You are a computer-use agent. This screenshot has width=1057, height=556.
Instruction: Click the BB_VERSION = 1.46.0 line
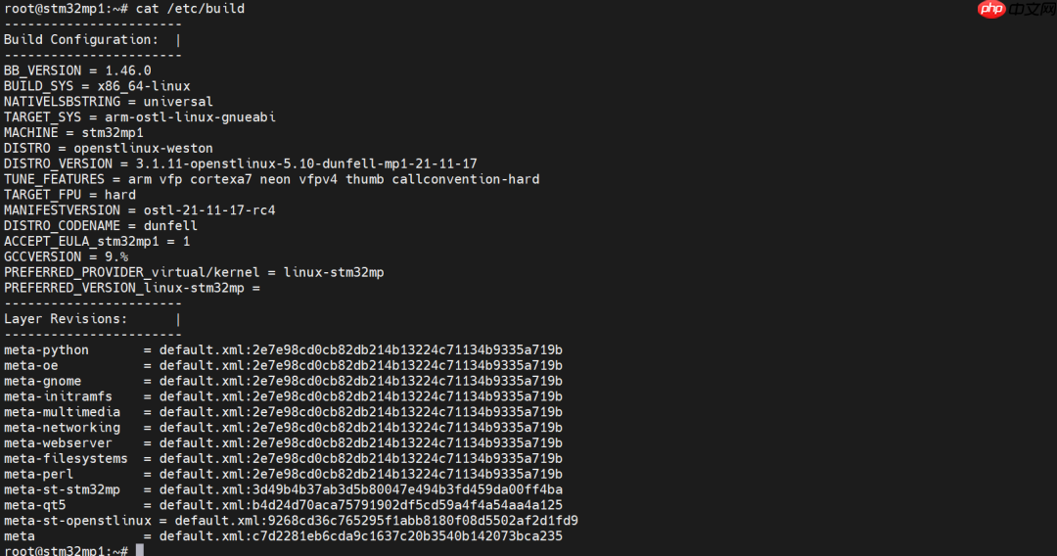pyautogui.click(x=77, y=70)
